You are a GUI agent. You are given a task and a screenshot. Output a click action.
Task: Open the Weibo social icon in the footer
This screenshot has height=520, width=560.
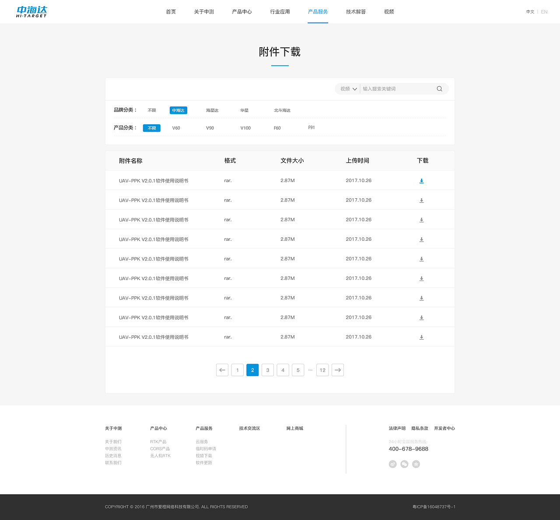392,464
